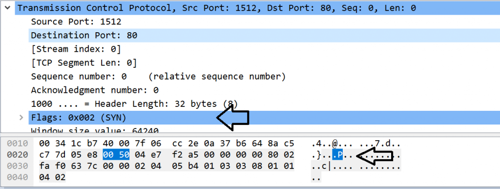This screenshot has width=500, height=189.
Task: Click the 0a 37 b6 64 bytes
Action: [233, 144]
